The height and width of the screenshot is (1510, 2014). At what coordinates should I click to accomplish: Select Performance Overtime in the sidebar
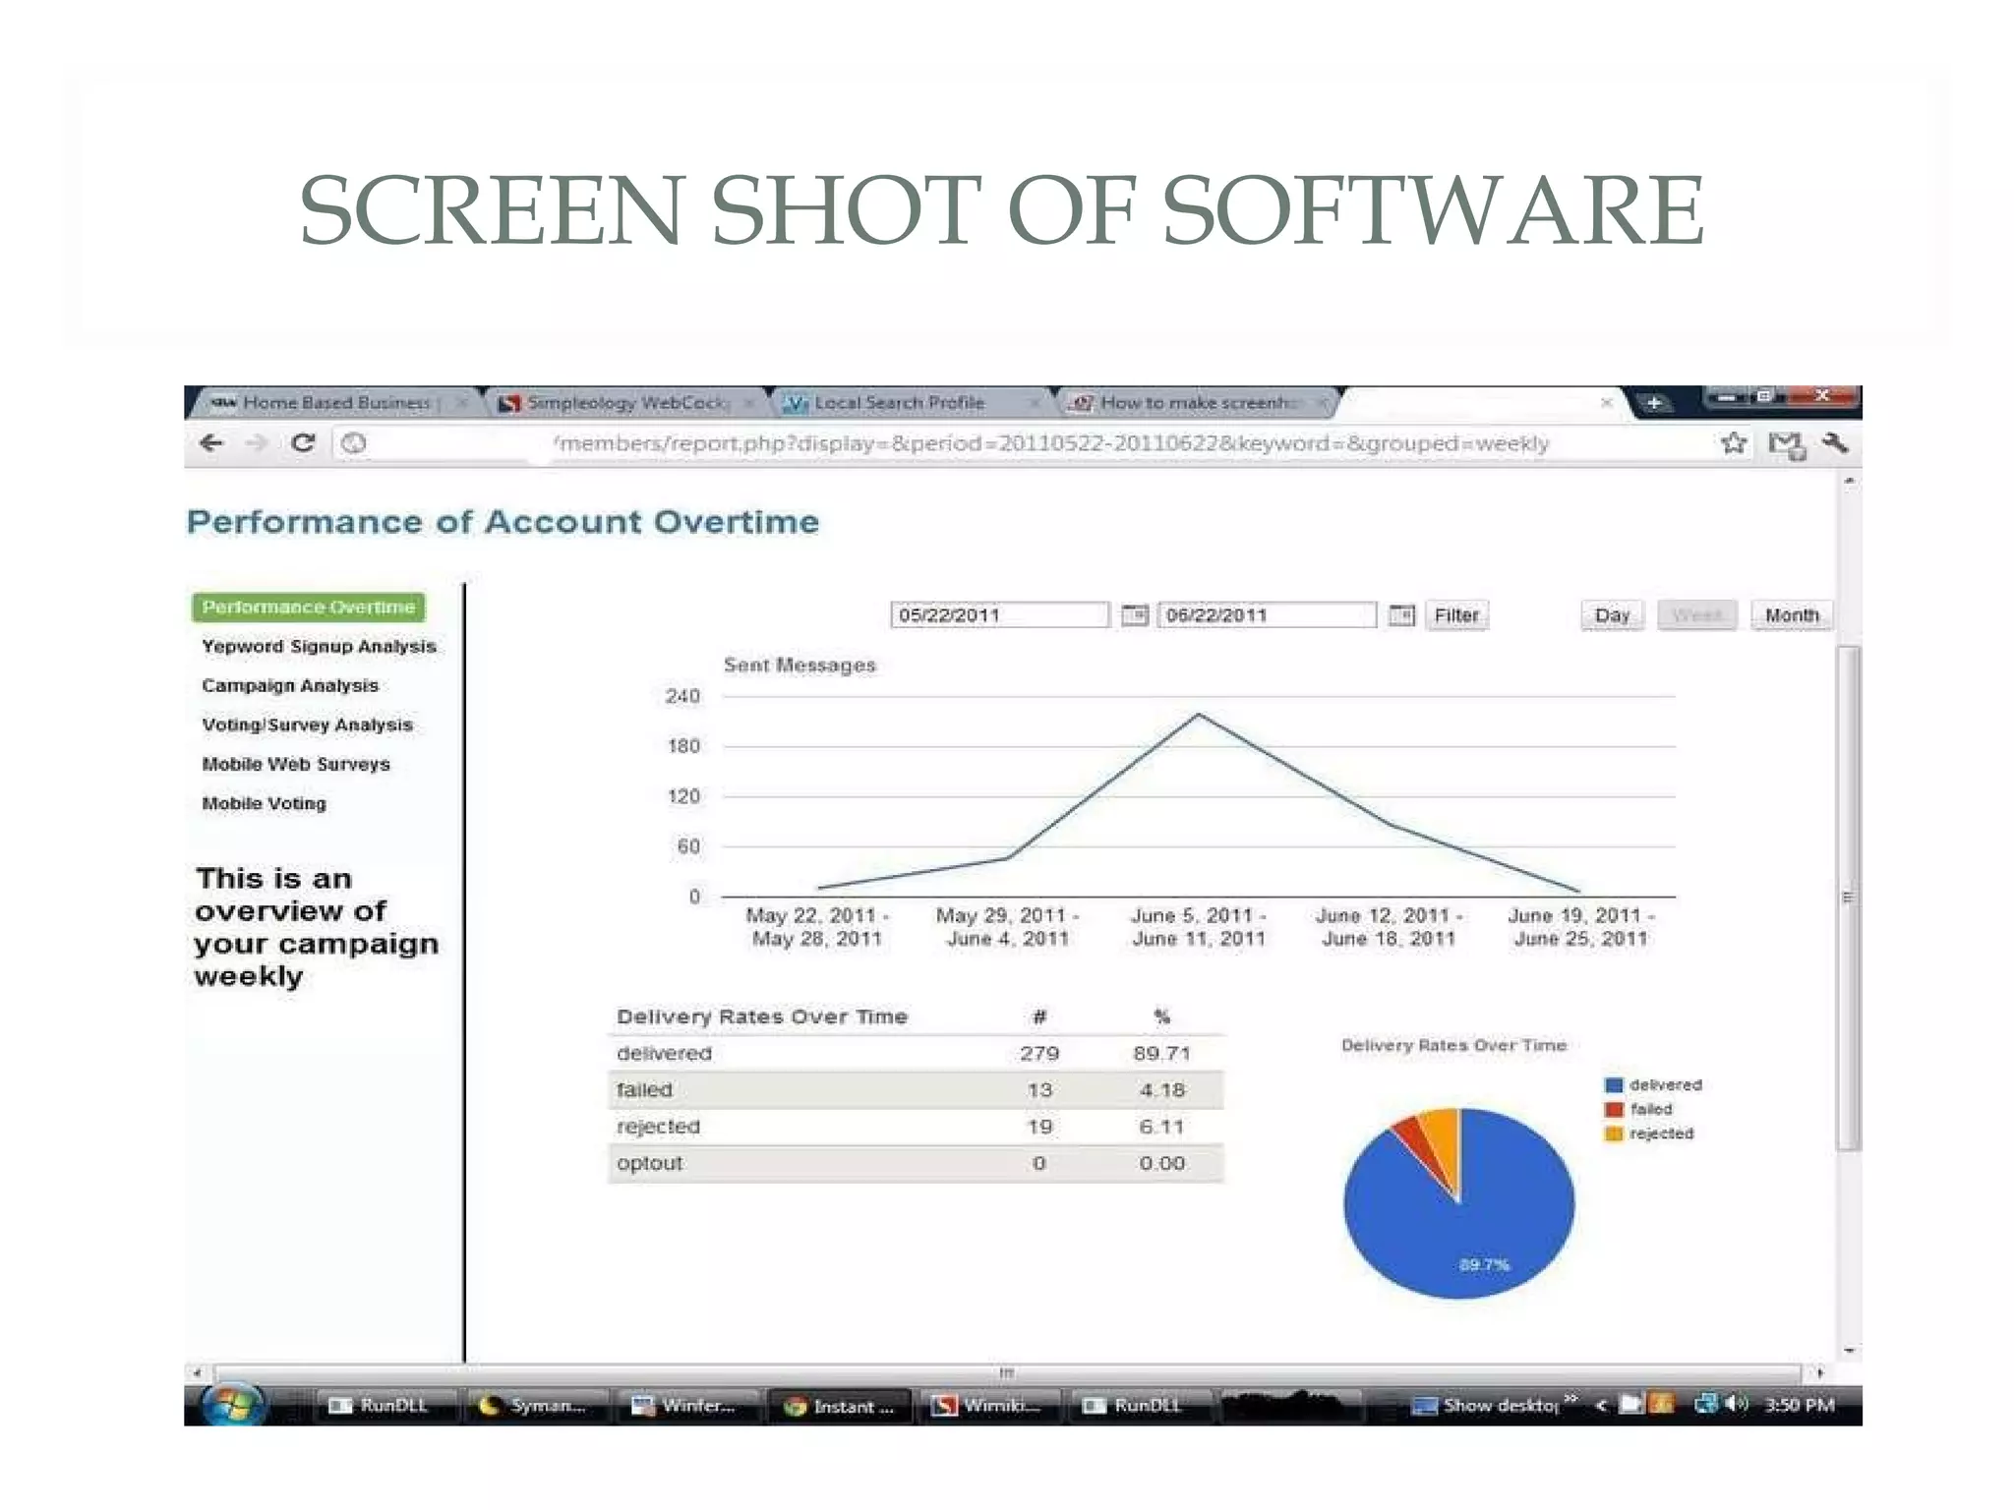pos(309,608)
